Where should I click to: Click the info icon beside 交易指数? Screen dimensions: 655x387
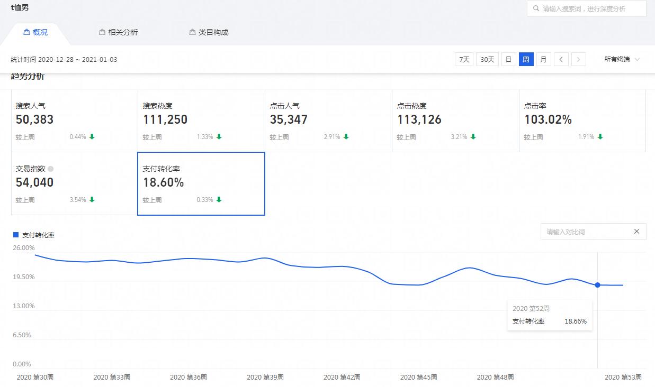[x=50, y=168]
